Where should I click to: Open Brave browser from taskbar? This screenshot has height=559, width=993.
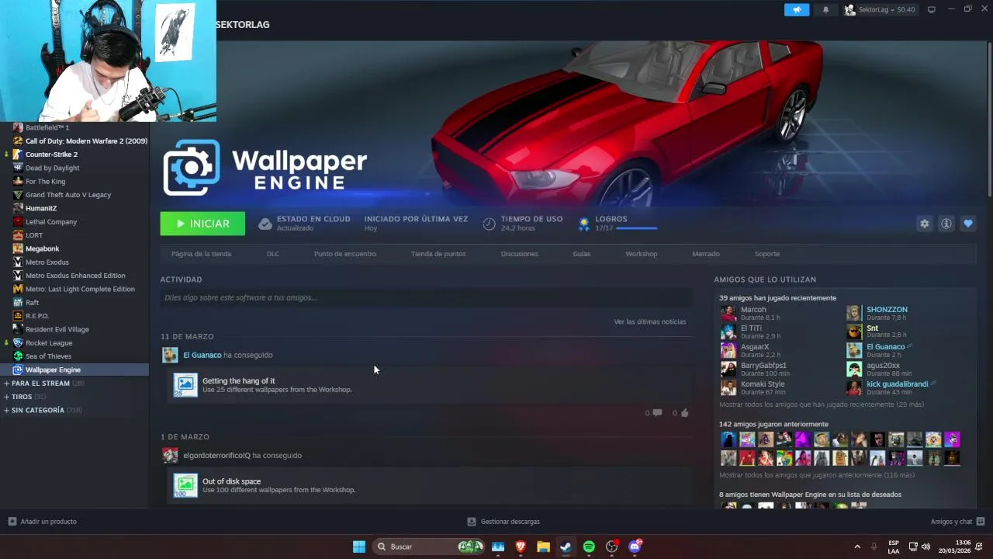point(521,547)
